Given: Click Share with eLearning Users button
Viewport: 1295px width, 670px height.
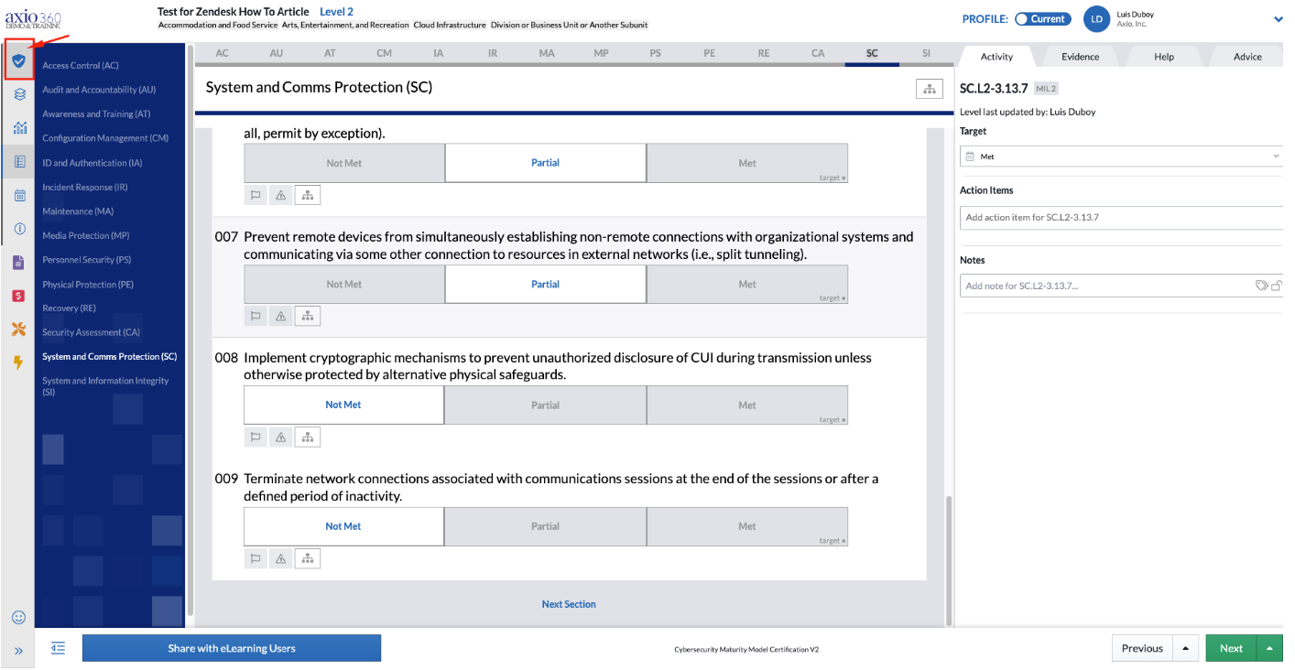Looking at the screenshot, I should click(232, 648).
